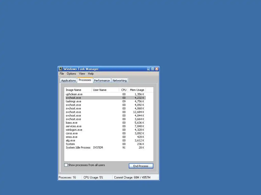Open the Networking tab
Screen dimensions: 261x195
tap(120, 80)
